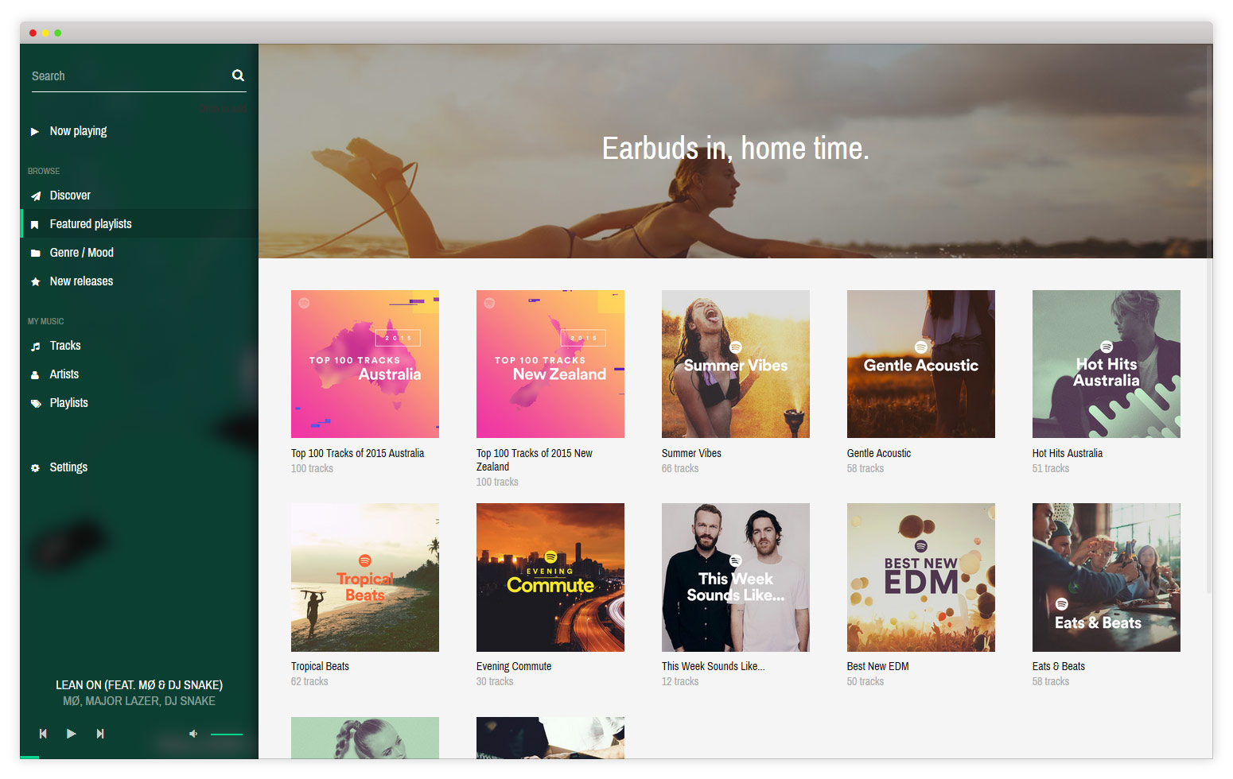The width and height of the screenshot is (1233, 779).
Task: Click 'Summer Vibes' title link
Action: point(691,453)
